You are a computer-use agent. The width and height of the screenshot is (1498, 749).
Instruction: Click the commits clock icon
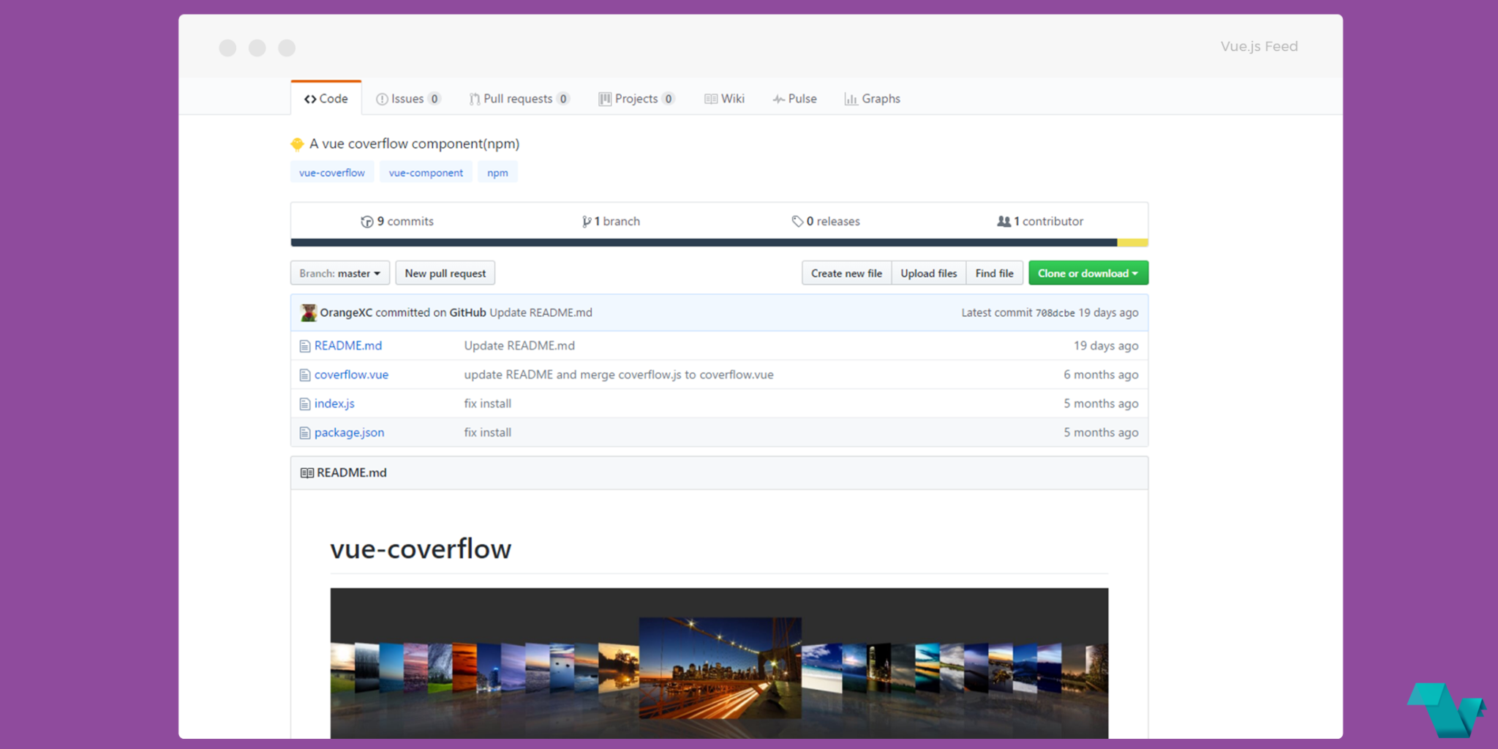(x=367, y=222)
